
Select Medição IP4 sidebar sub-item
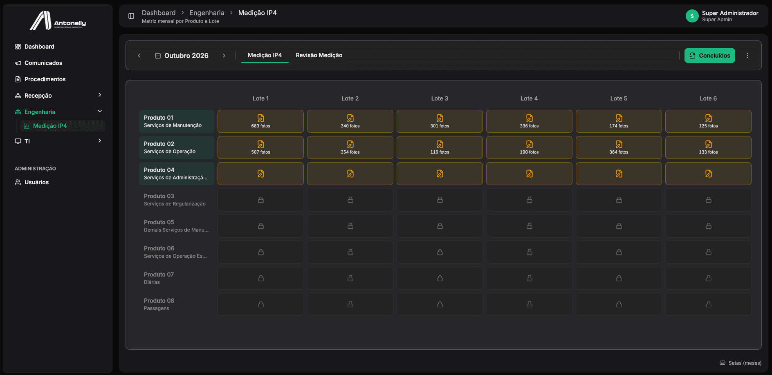pyautogui.click(x=62, y=126)
